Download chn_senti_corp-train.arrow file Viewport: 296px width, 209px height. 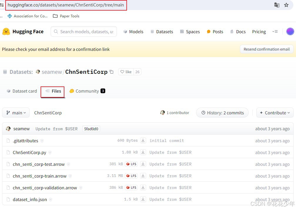click(x=143, y=176)
